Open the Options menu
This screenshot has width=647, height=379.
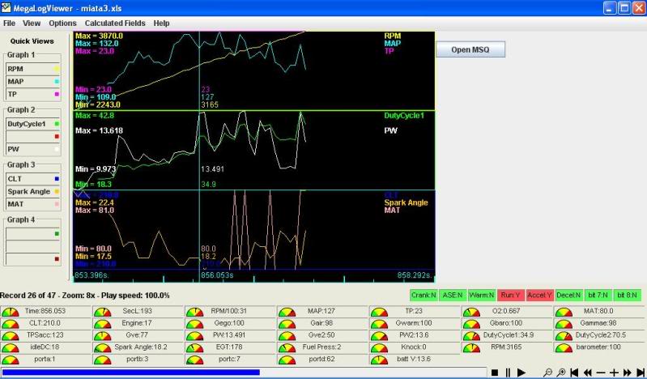coord(62,23)
